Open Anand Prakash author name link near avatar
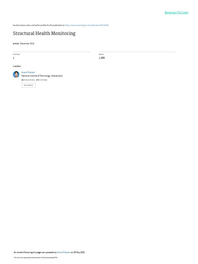The width and height of the screenshot is (198, 264). 28,72
